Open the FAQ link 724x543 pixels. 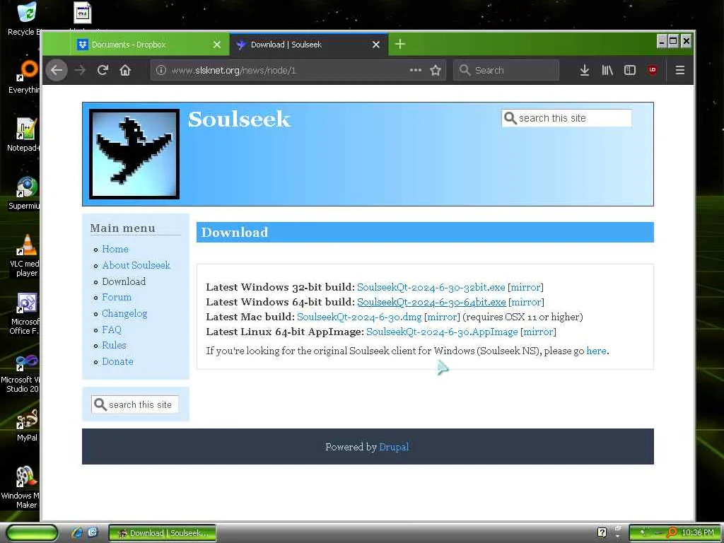112,329
